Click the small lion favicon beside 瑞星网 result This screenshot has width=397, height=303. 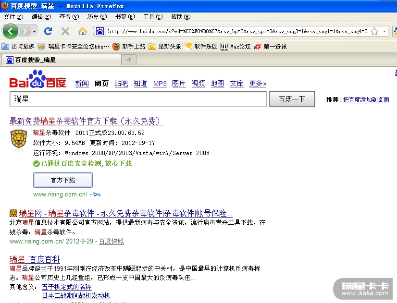[13, 213]
